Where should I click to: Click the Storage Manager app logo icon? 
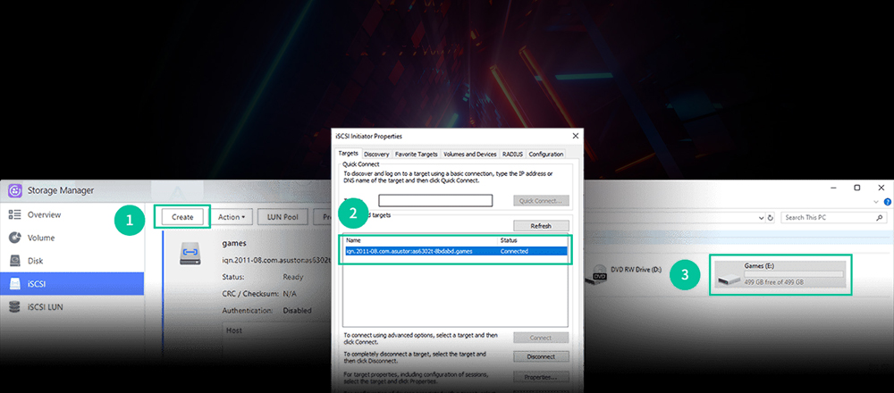click(x=15, y=190)
